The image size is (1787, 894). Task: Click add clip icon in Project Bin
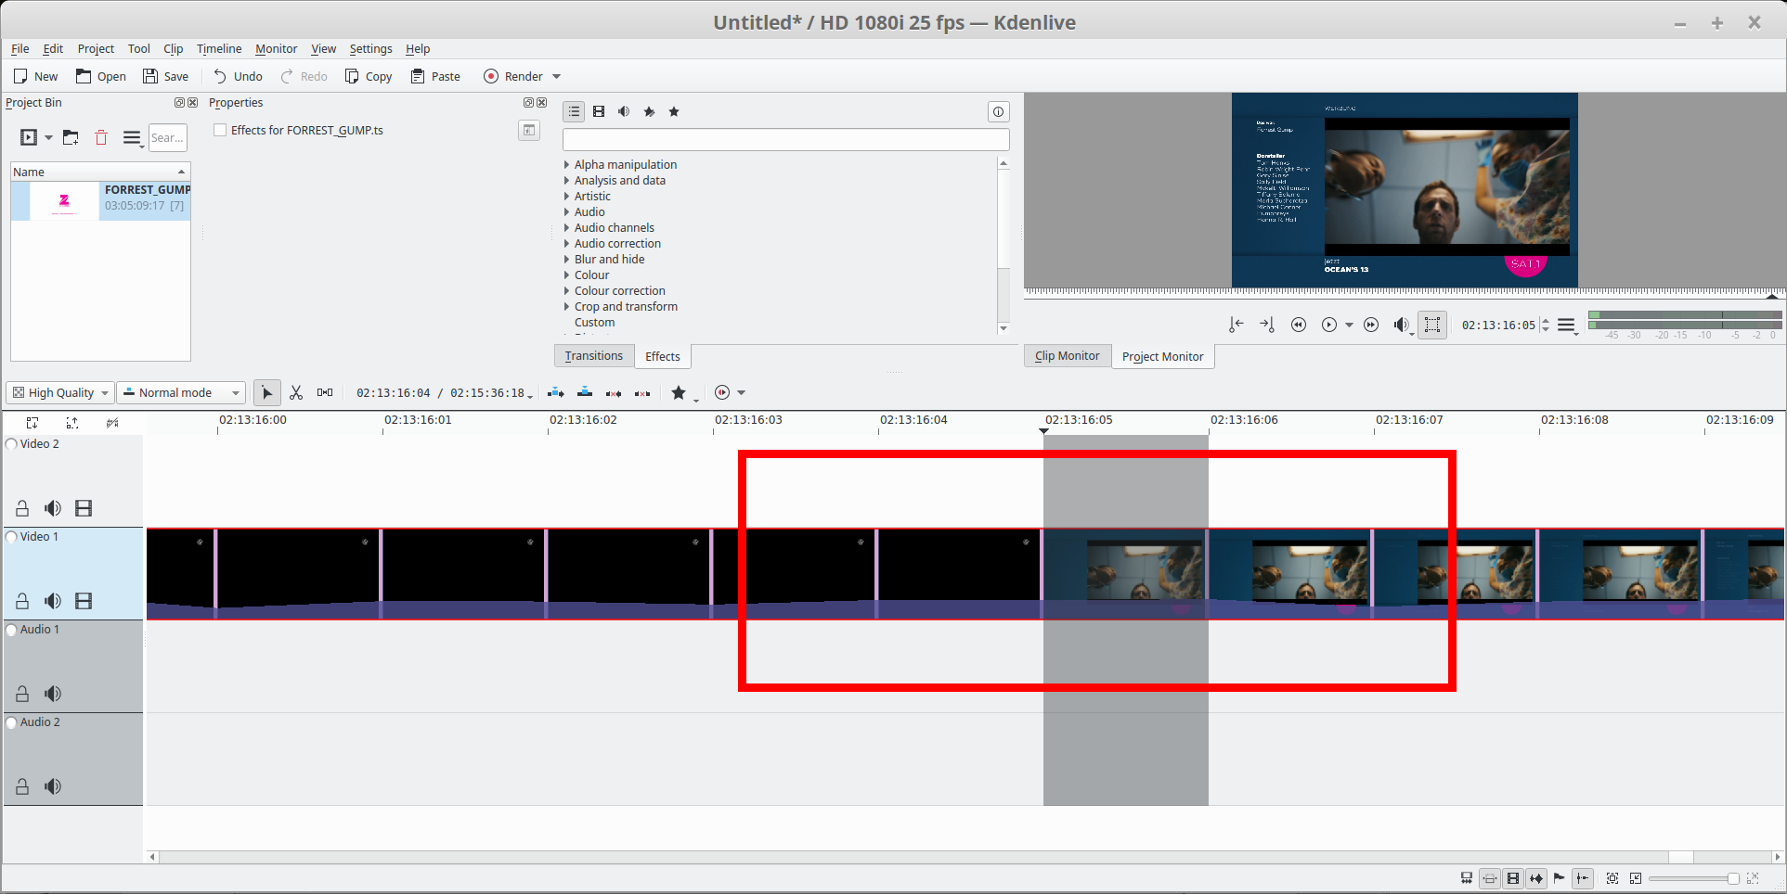click(x=29, y=138)
